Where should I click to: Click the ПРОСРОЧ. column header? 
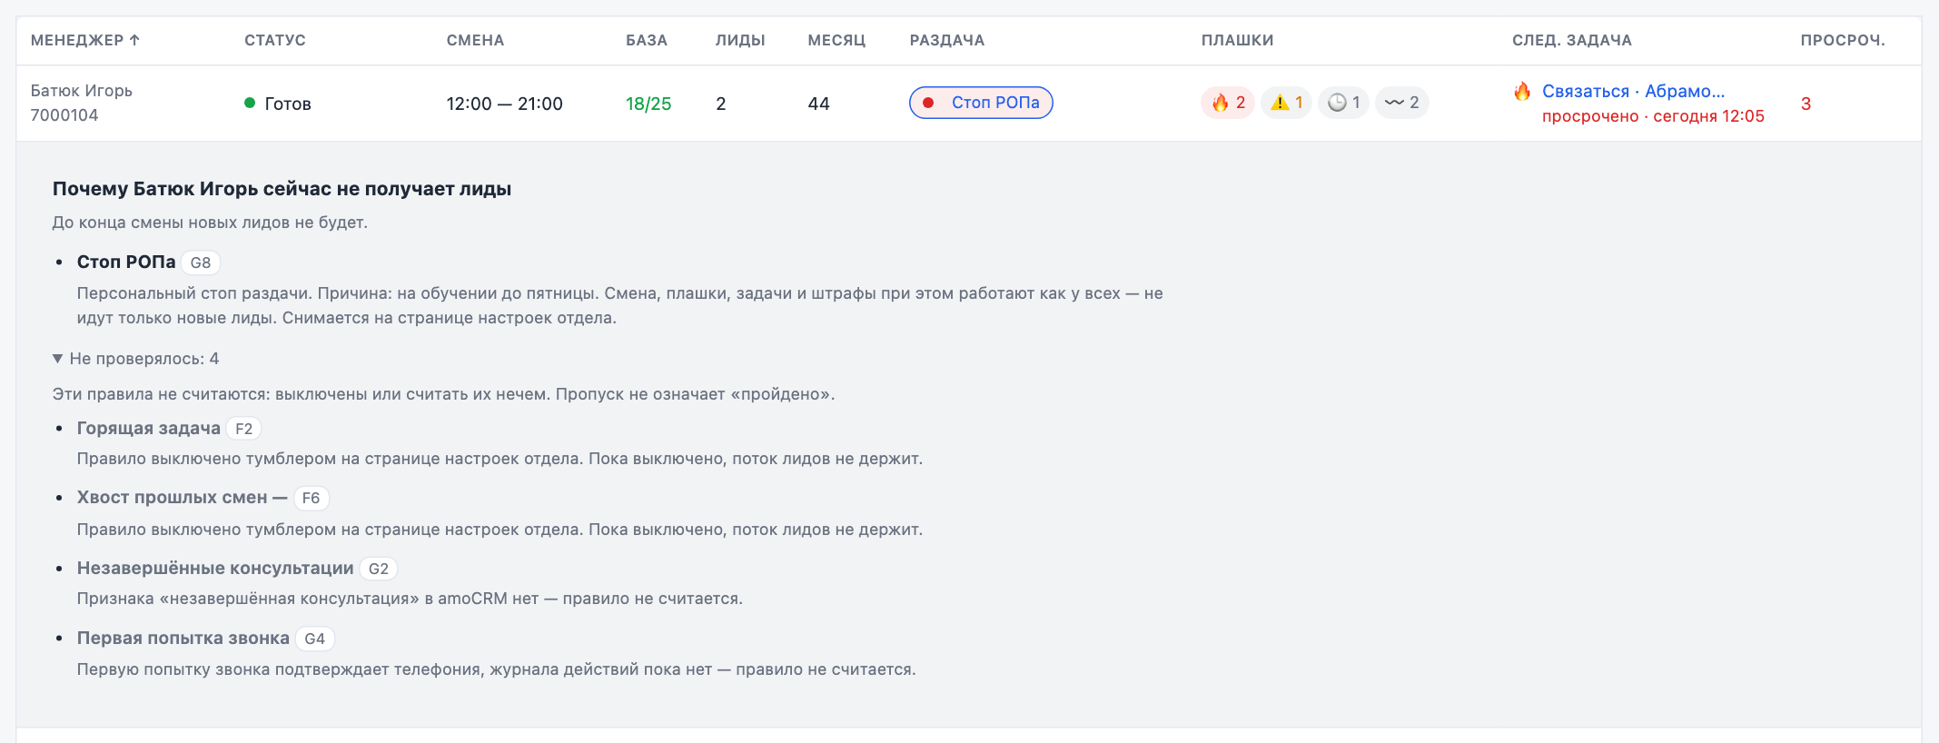(1843, 40)
